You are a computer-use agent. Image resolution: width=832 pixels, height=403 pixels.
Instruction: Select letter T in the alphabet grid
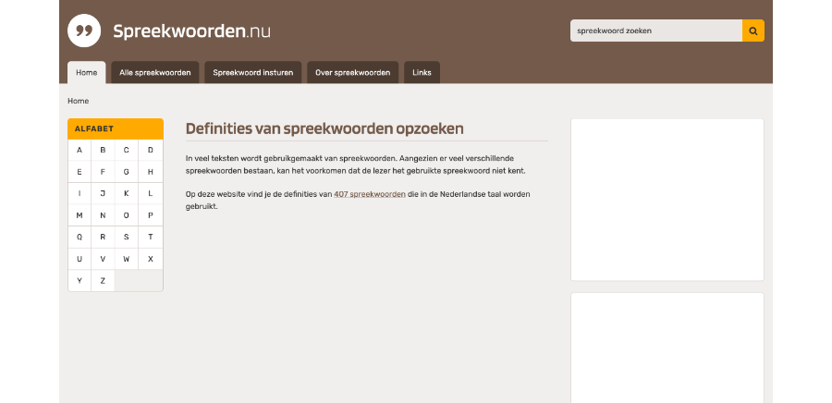[151, 237]
